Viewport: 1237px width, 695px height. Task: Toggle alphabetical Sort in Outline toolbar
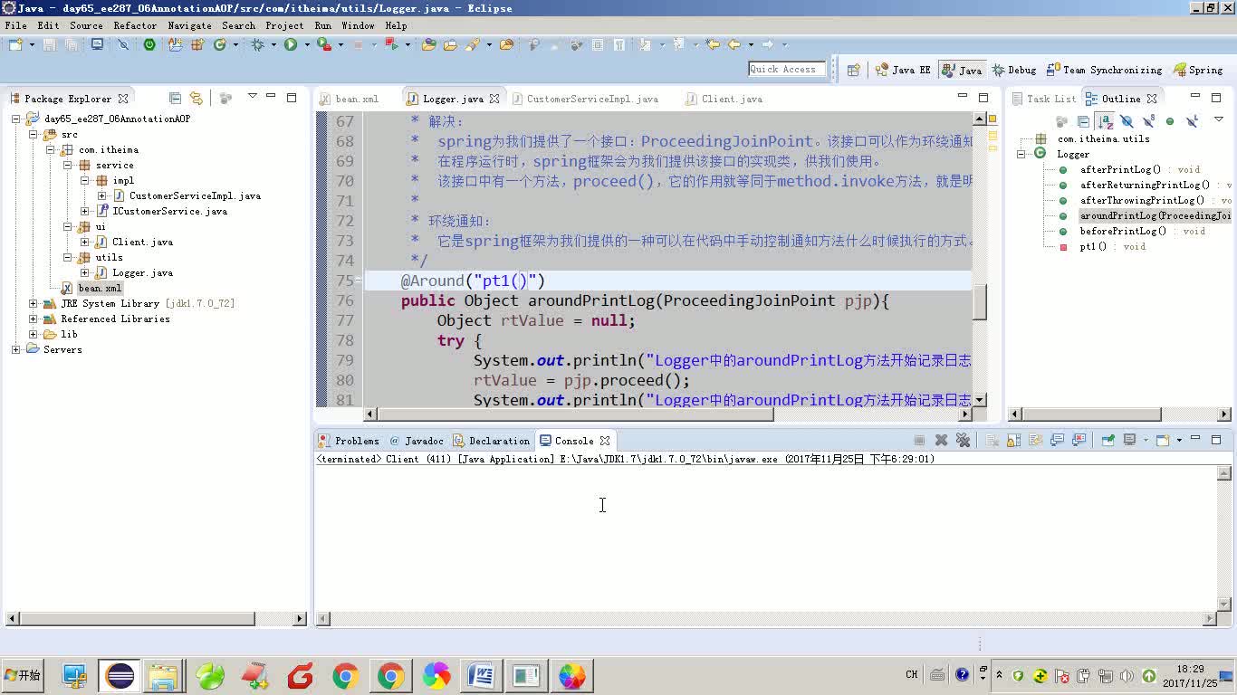1105,121
